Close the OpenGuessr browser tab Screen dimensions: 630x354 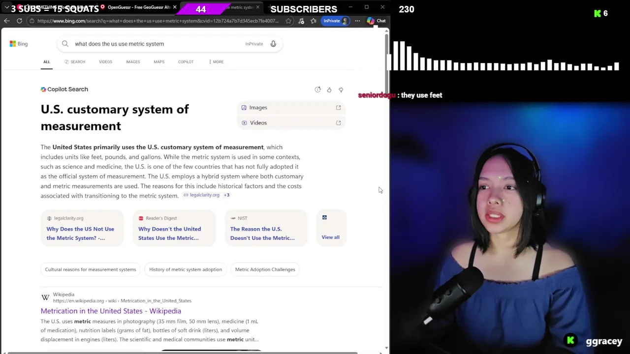coord(174,7)
